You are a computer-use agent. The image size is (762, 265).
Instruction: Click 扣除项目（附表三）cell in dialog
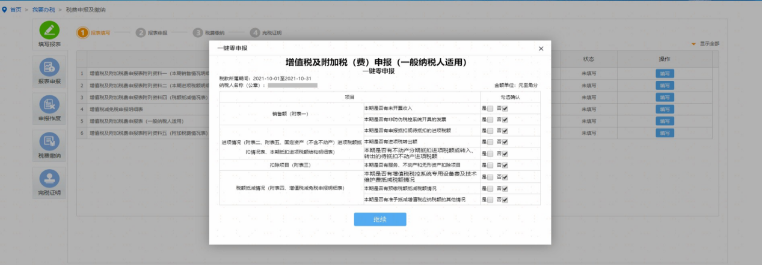(291, 165)
